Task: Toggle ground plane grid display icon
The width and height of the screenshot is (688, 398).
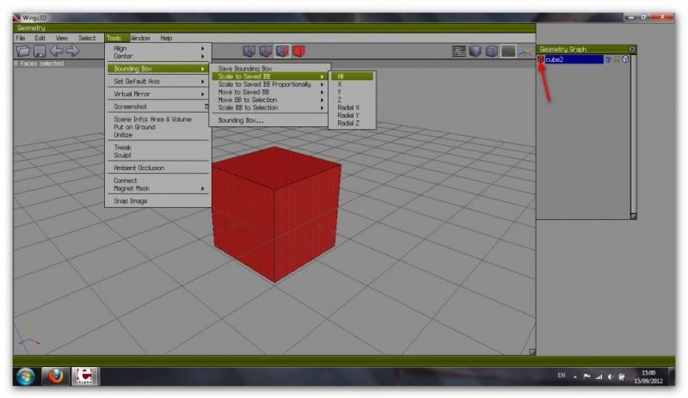Action: 508,52
